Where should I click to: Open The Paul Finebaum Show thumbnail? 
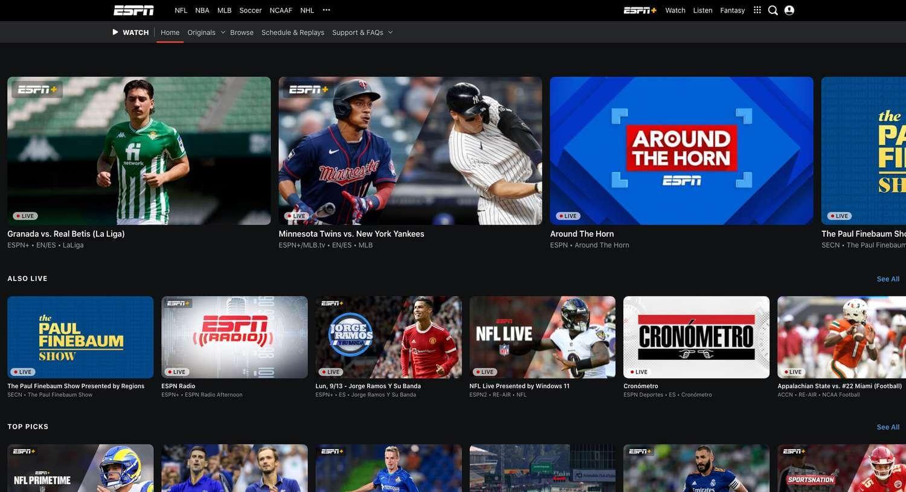point(80,337)
